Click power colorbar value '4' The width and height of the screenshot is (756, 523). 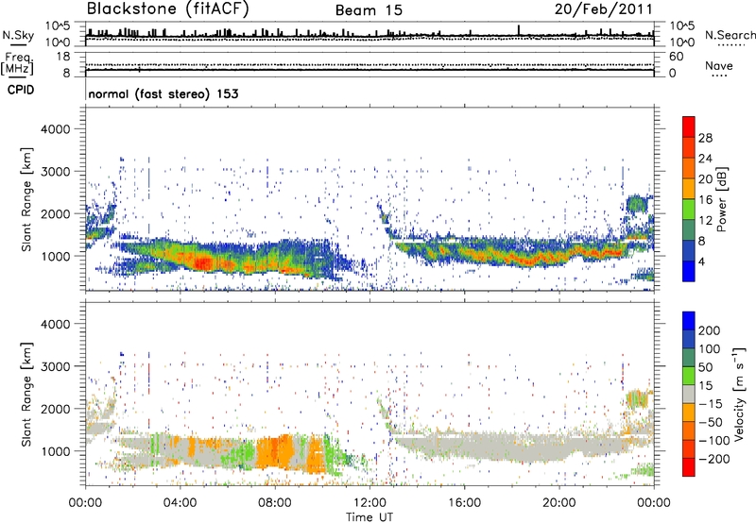pyautogui.click(x=701, y=261)
